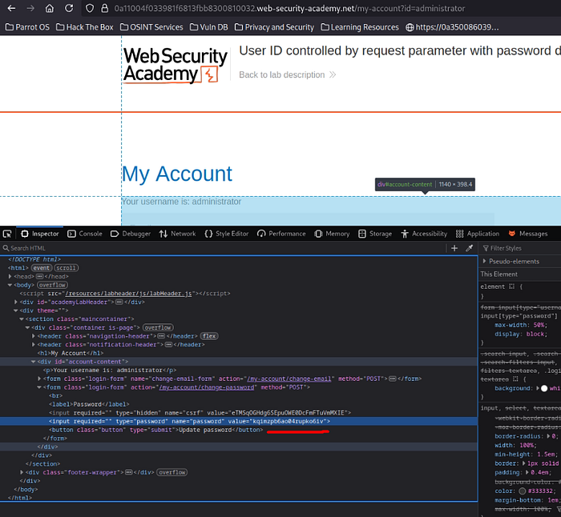Collapse the container is-page div
Image resolution: width=561 pixels, height=517 pixels.
pos(27,327)
